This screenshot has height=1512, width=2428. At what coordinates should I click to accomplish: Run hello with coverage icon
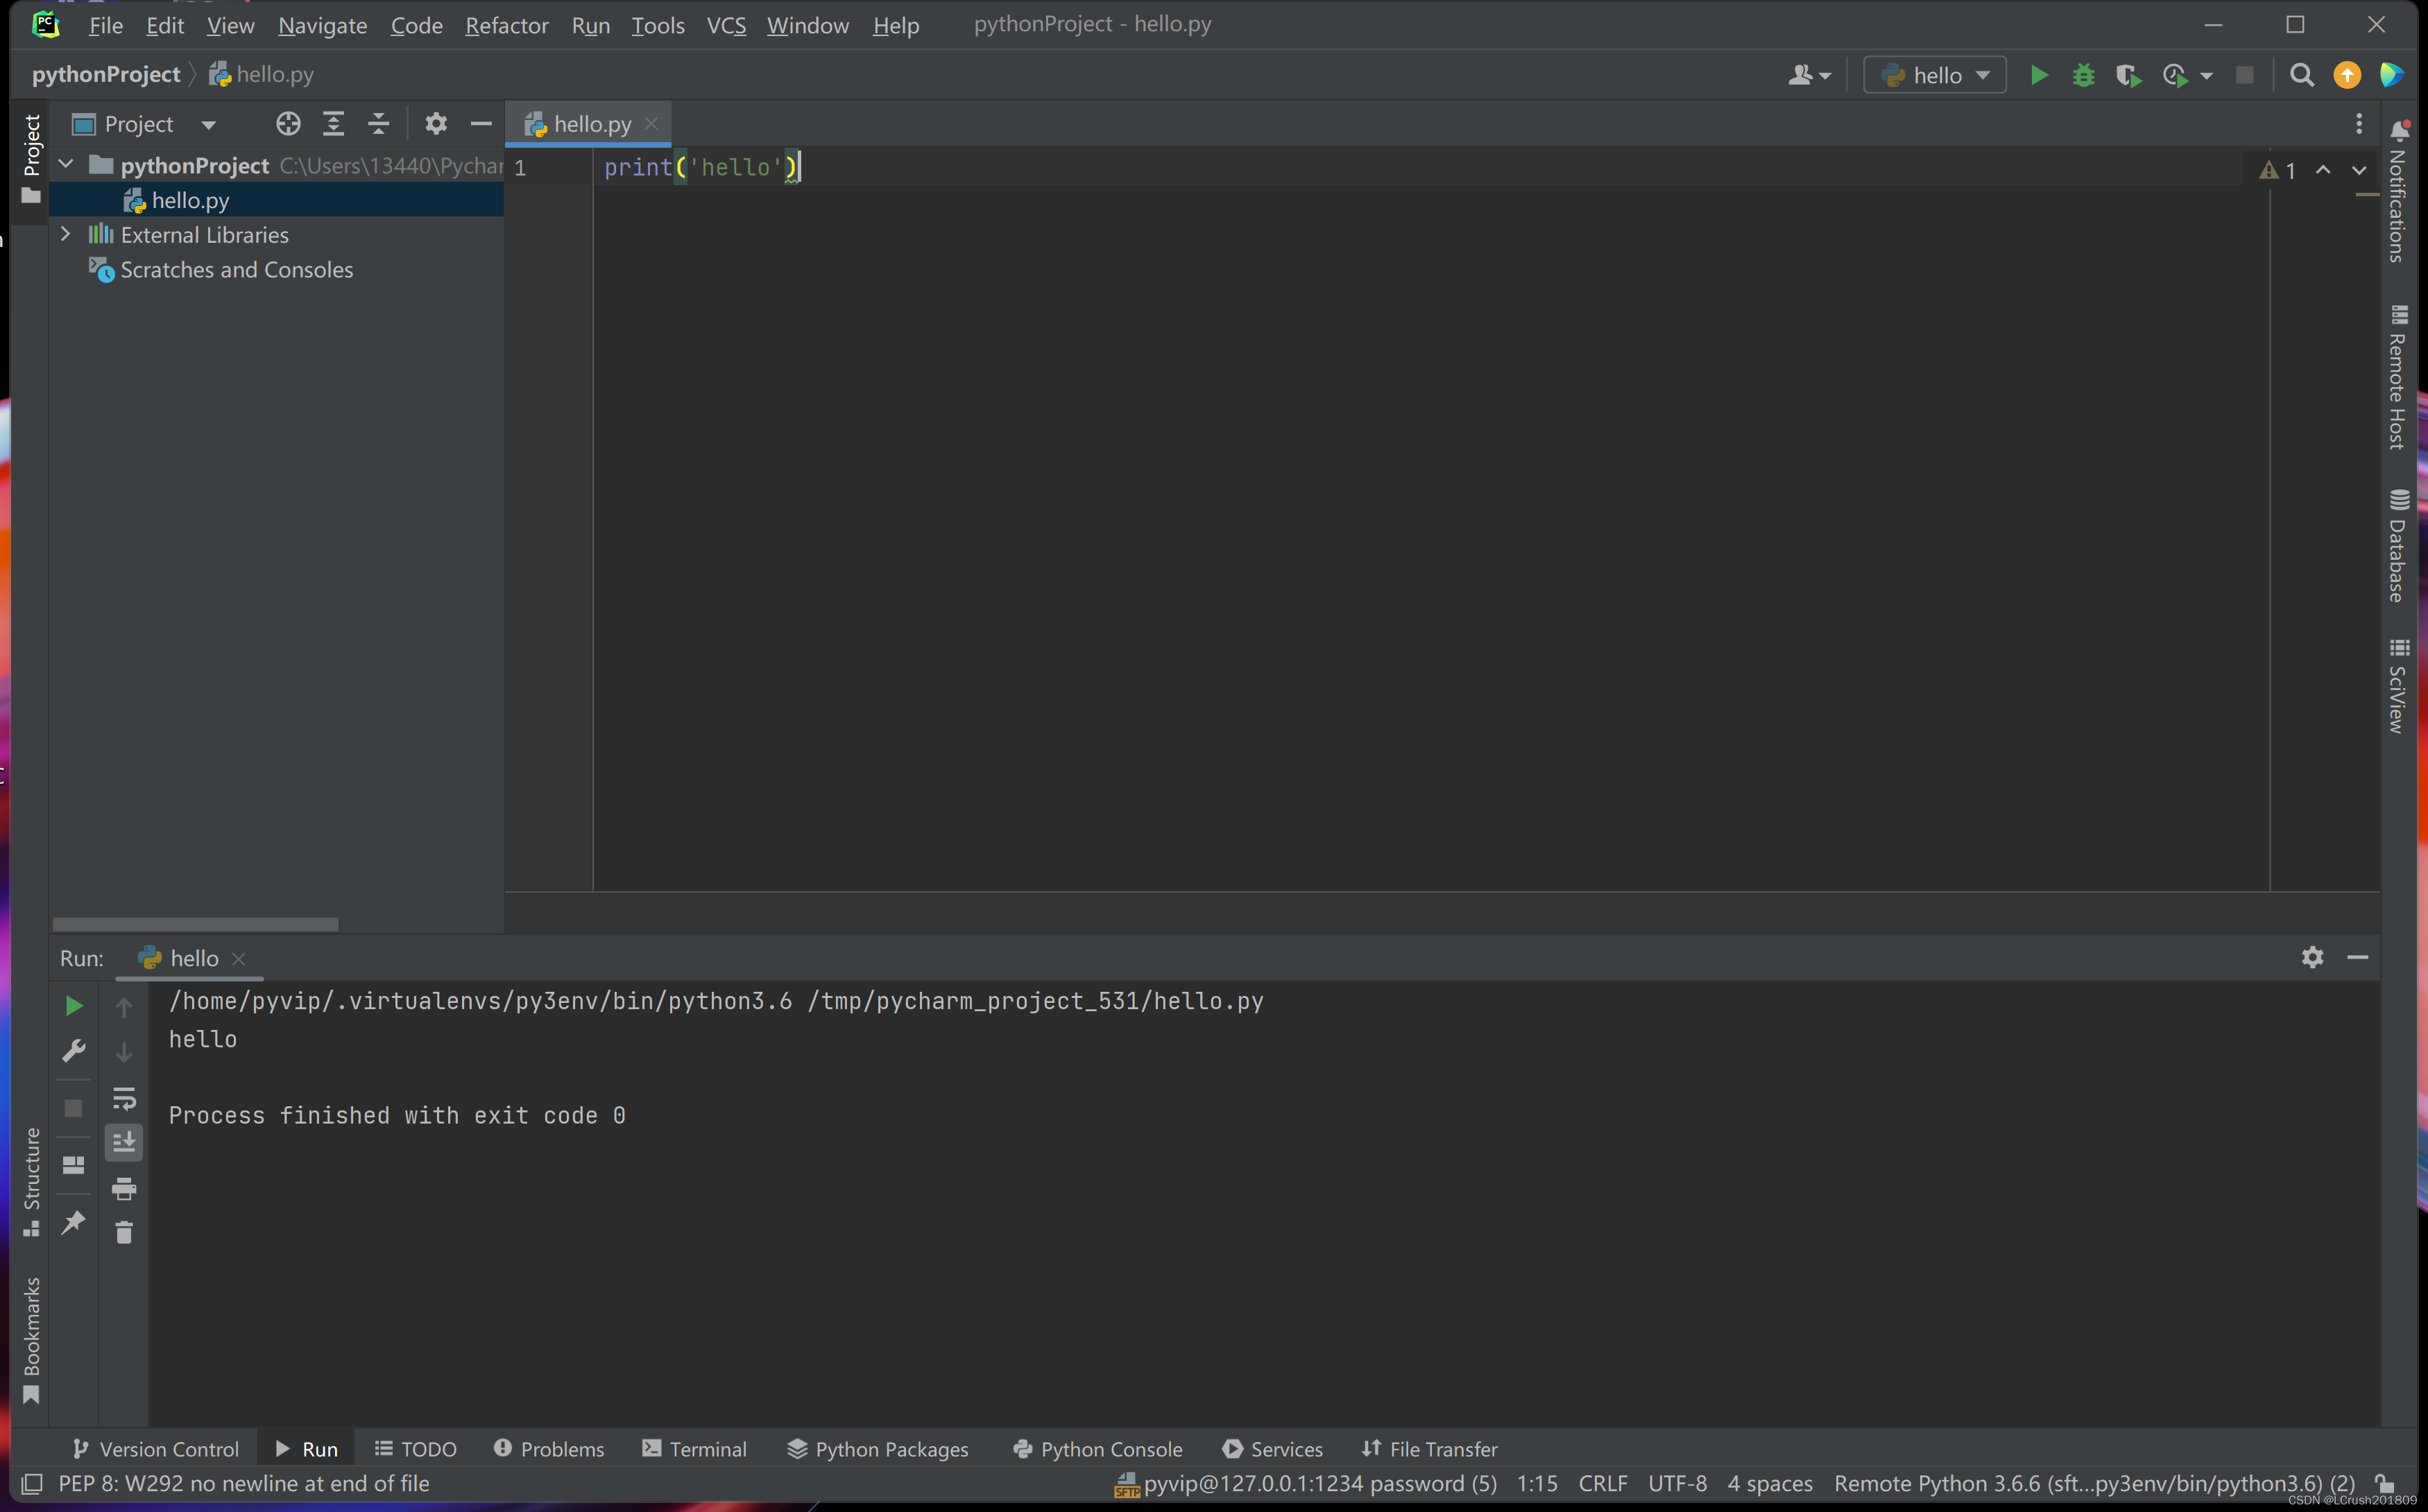[2128, 75]
